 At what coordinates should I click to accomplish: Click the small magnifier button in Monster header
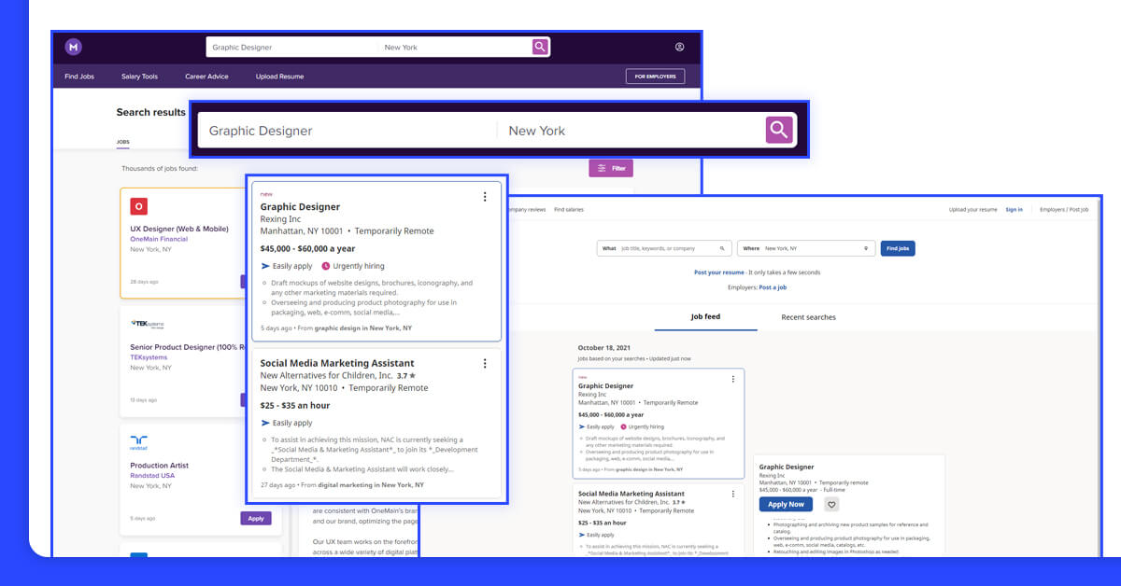tap(540, 47)
